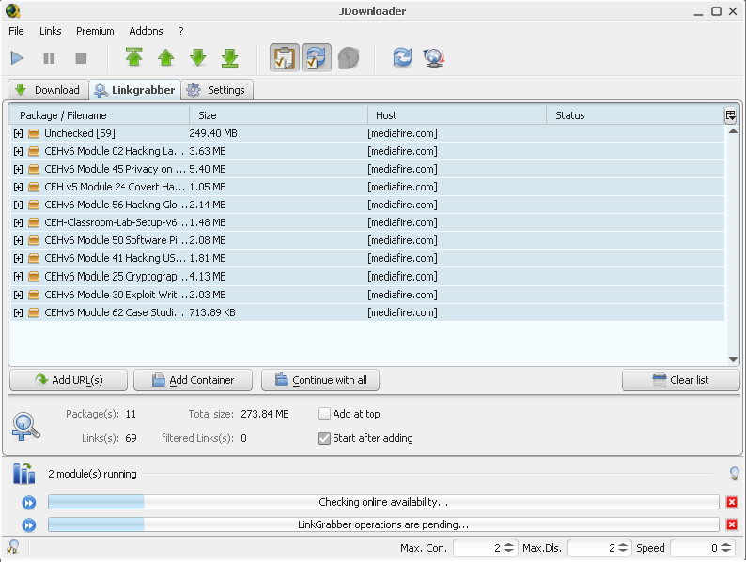Image resolution: width=746 pixels, height=562 pixels.
Task: Click forward icon beside Checking online availability
Action: pyautogui.click(x=29, y=503)
